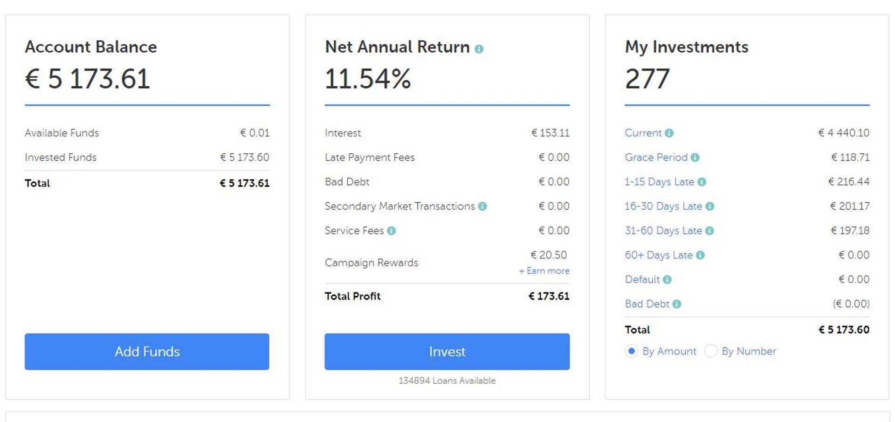Open the Earn more campaign rewards link

pyautogui.click(x=544, y=271)
